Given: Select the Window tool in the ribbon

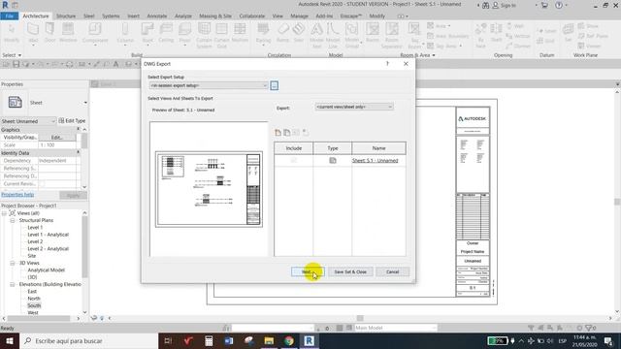Looking at the screenshot, I should (x=68, y=33).
